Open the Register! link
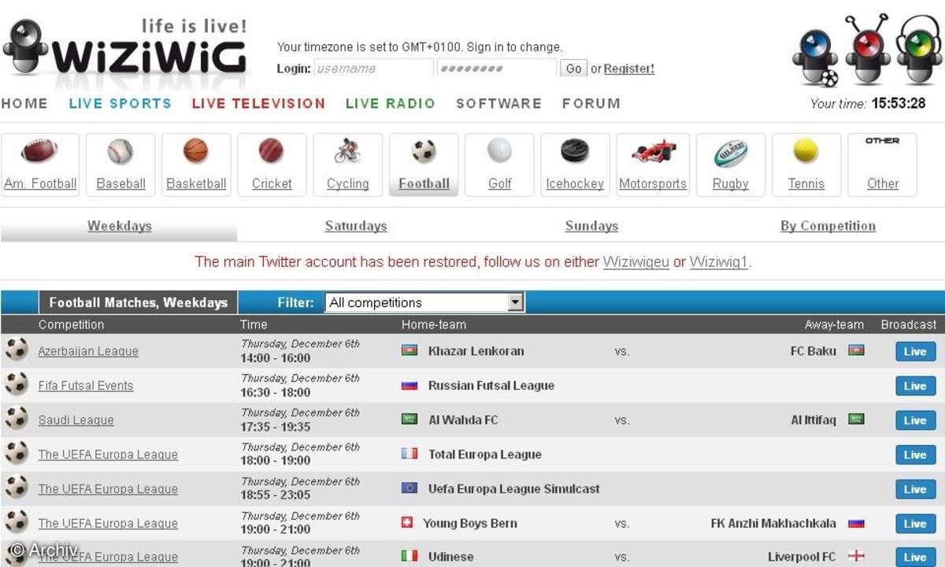The height and width of the screenshot is (567, 945). coord(629,69)
